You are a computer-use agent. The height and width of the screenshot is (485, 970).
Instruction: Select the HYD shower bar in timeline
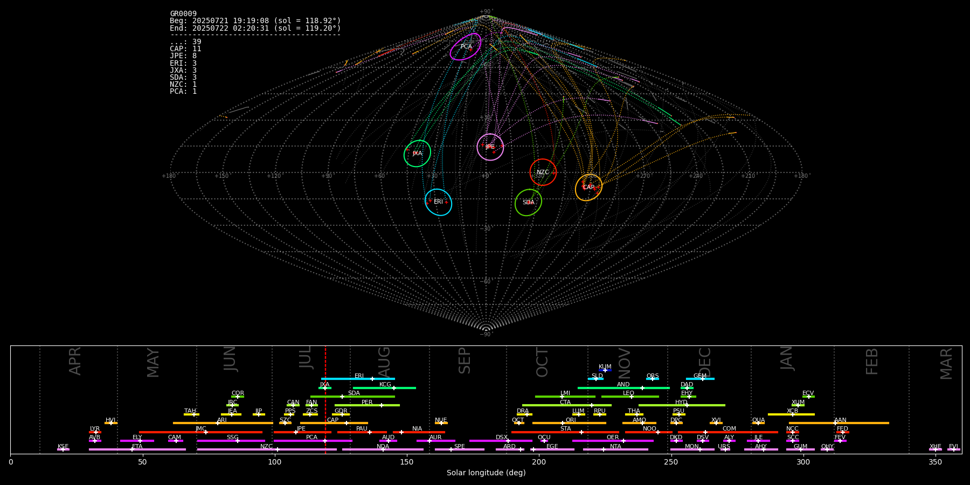click(682, 405)
